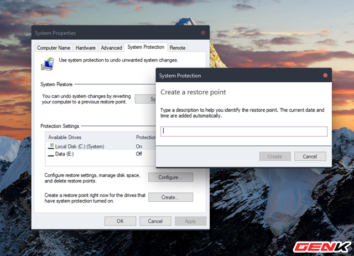Viewport: 354px width, 256px height.
Task: Click the Apply button
Action: point(190,221)
